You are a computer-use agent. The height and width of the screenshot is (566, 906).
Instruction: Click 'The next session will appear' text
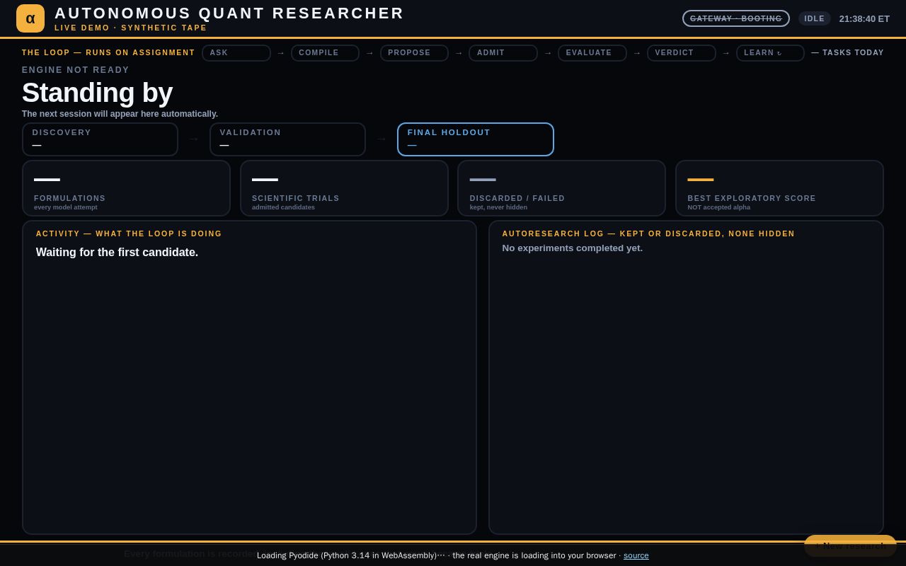pyautogui.click(x=120, y=114)
